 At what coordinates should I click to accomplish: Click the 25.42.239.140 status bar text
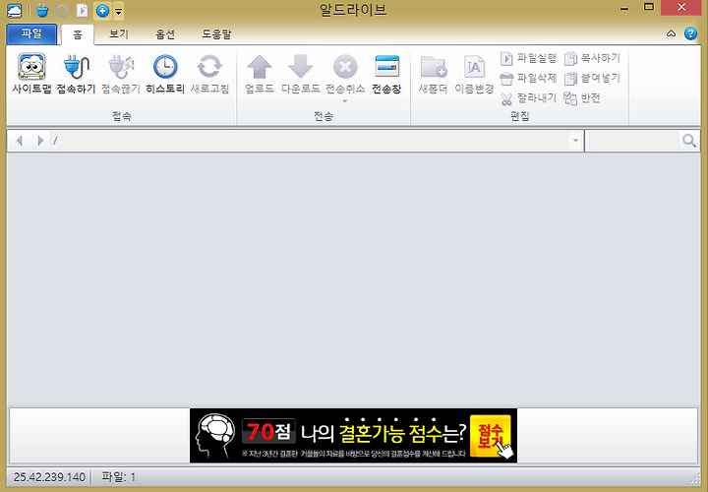point(49,477)
